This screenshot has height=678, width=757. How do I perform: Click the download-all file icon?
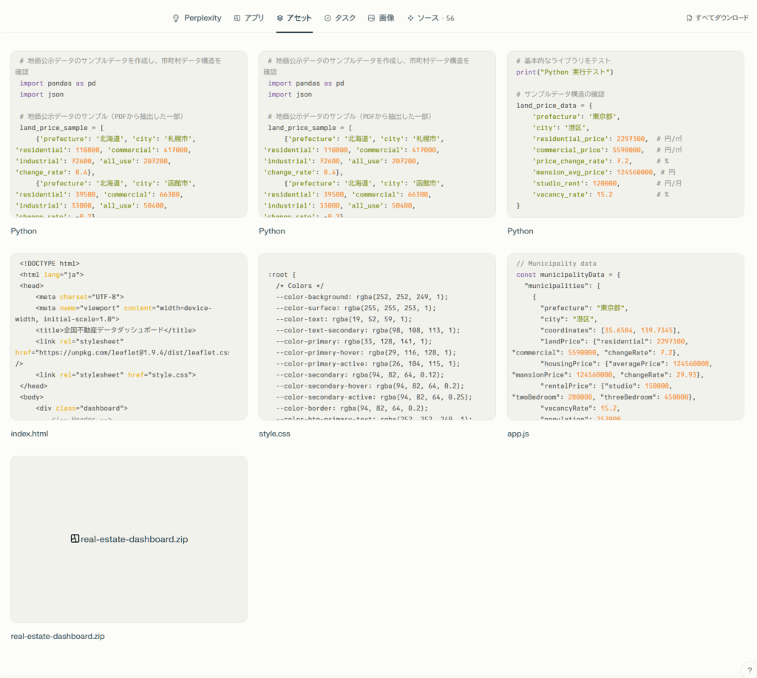click(689, 18)
